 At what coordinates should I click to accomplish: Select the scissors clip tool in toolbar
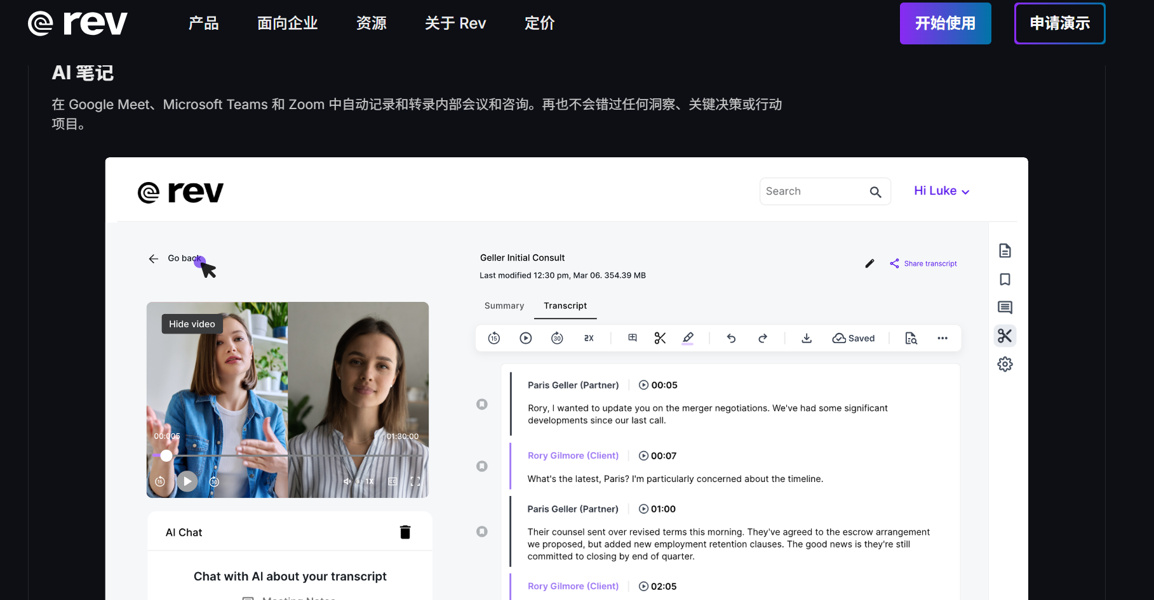[x=660, y=338]
